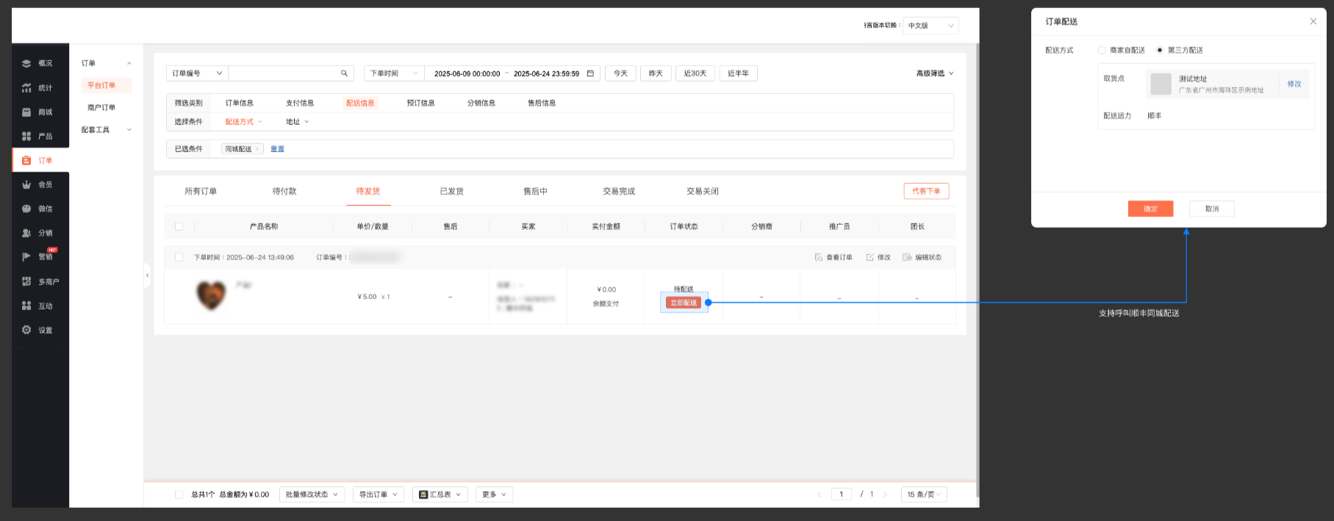The image size is (1334, 521).
Task: Click the 修改 edit order icon
Action: click(870, 257)
